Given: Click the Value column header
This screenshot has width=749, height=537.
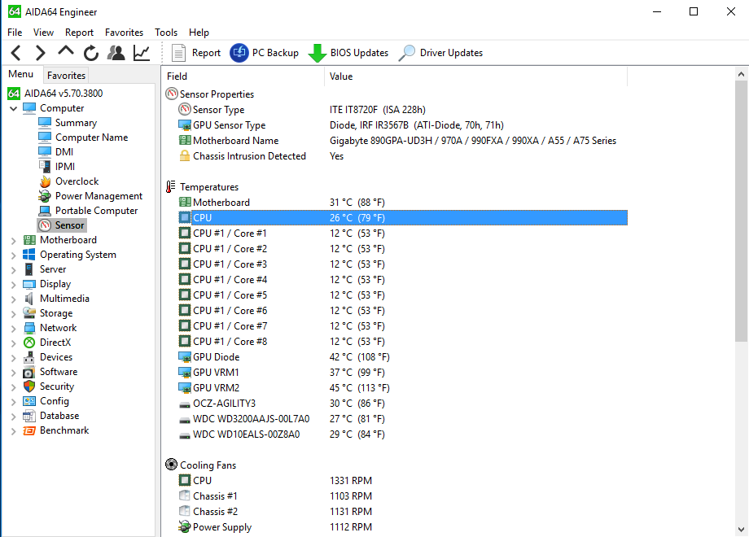Looking at the screenshot, I should [475, 76].
